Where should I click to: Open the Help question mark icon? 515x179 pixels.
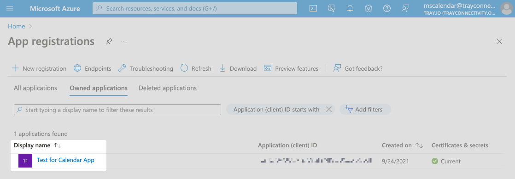pos(387,9)
